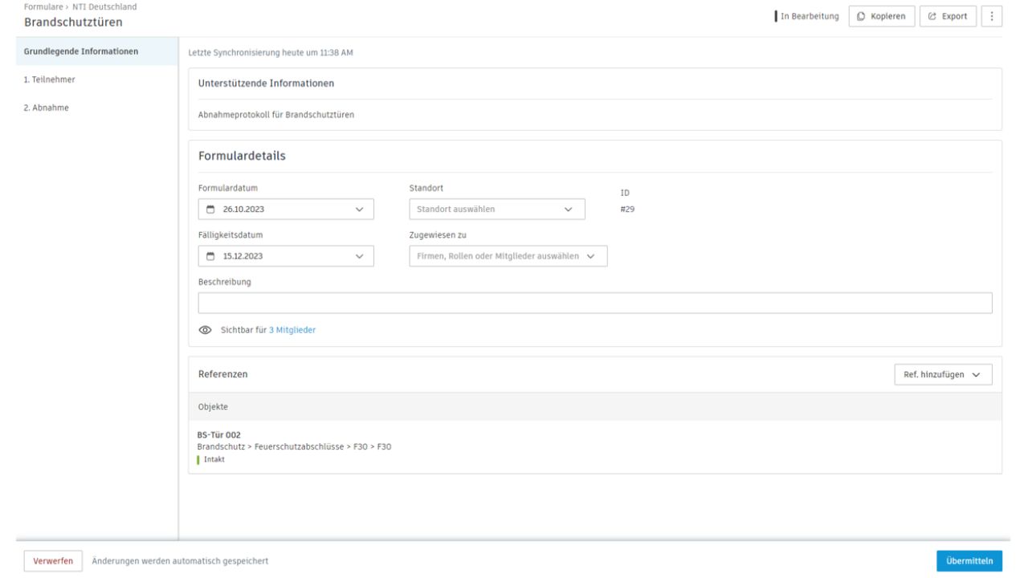The height and width of the screenshot is (578, 1028).
Task: Open the three-dot more options menu
Action: click(x=992, y=16)
